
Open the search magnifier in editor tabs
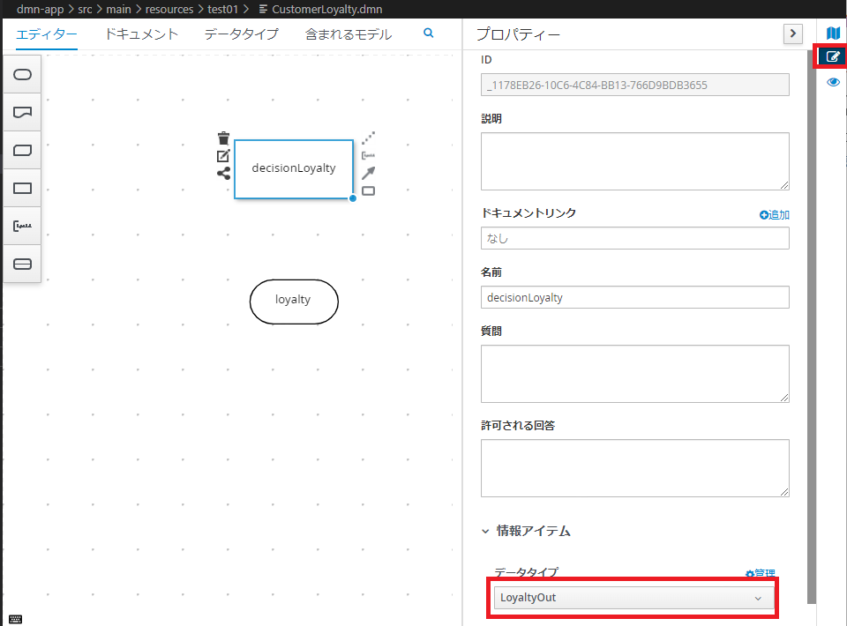point(429,33)
